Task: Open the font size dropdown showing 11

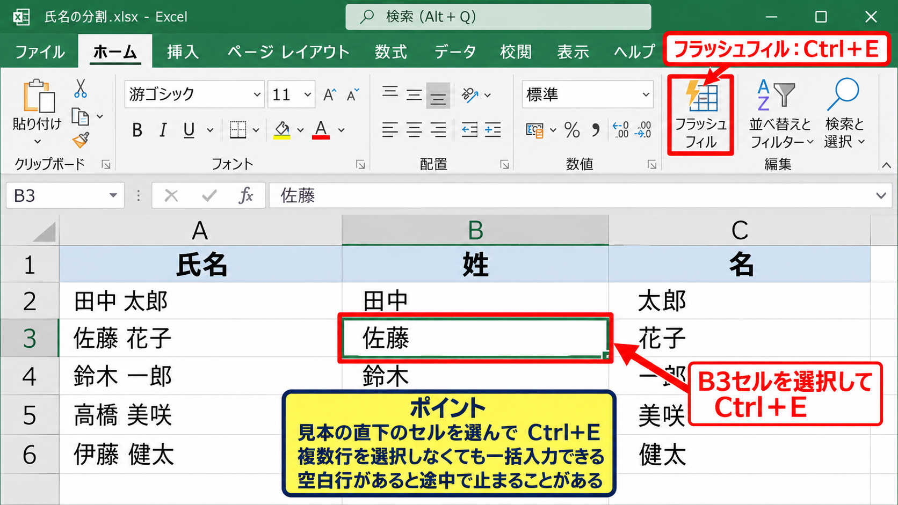Action: [x=308, y=95]
